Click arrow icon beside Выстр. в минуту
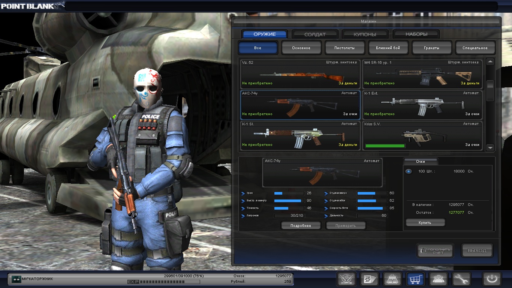Image resolution: width=512 pixels, height=288 pixels. [x=243, y=201]
